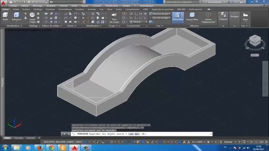Click the Extrusion tool
The width and height of the screenshot is (269, 151).
(x=16, y=16)
